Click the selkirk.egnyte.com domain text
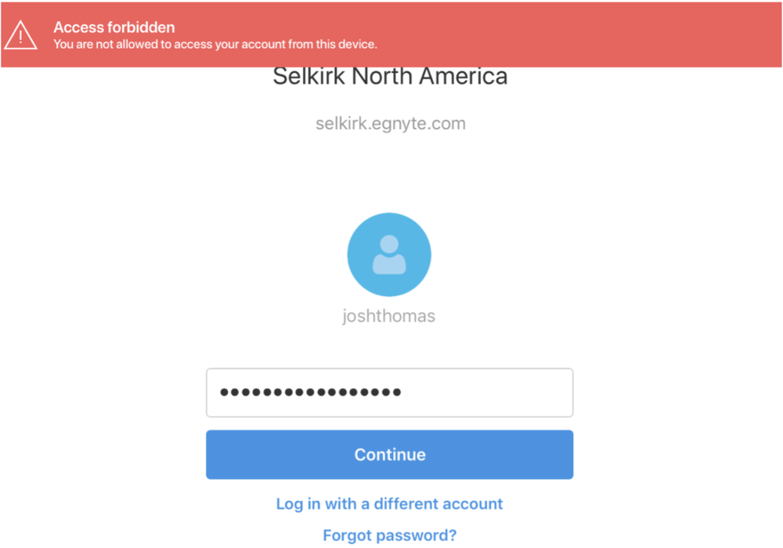Image resolution: width=783 pixels, height=548 pixels. [x=391, y=123]
